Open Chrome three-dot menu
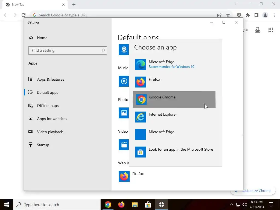Screen dimensions: 280x210 tap(274, 15)
